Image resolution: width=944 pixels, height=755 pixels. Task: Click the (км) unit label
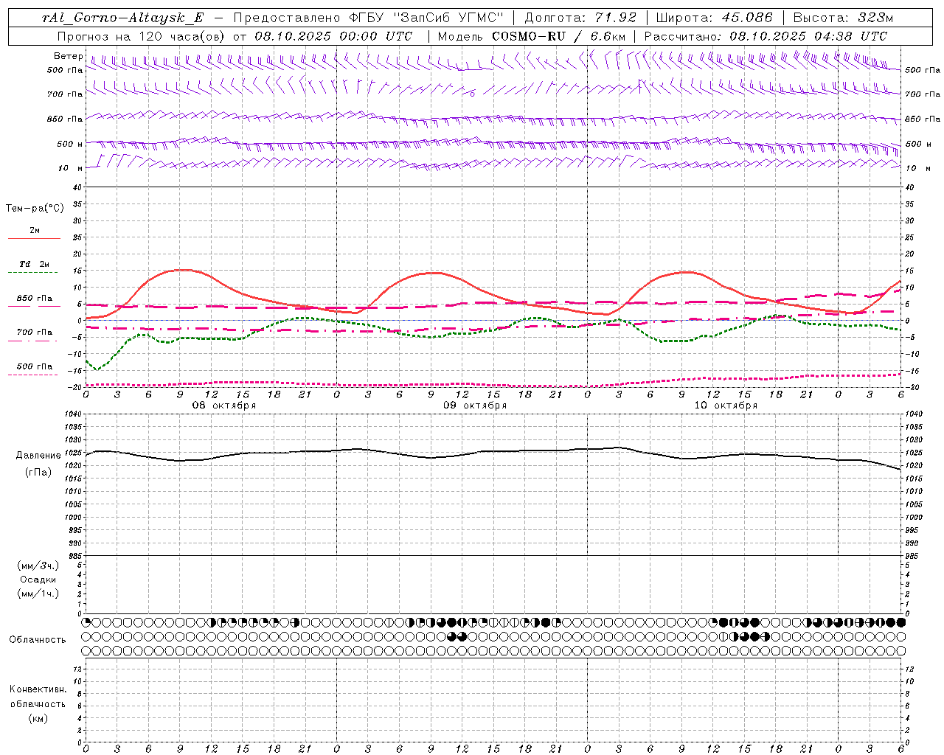click(x=38, y=718)
